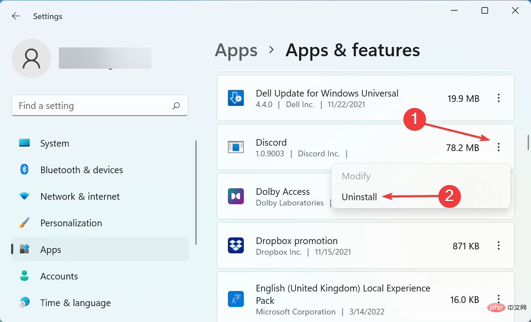Click the Dolby Access app icon
Viewport: 531px width, 322px height.
pyautogui.click(x=236, y=196)
